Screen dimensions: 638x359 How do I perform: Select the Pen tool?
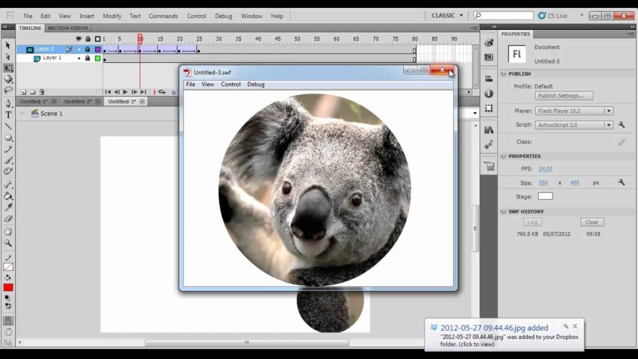(x=8, y=103)
